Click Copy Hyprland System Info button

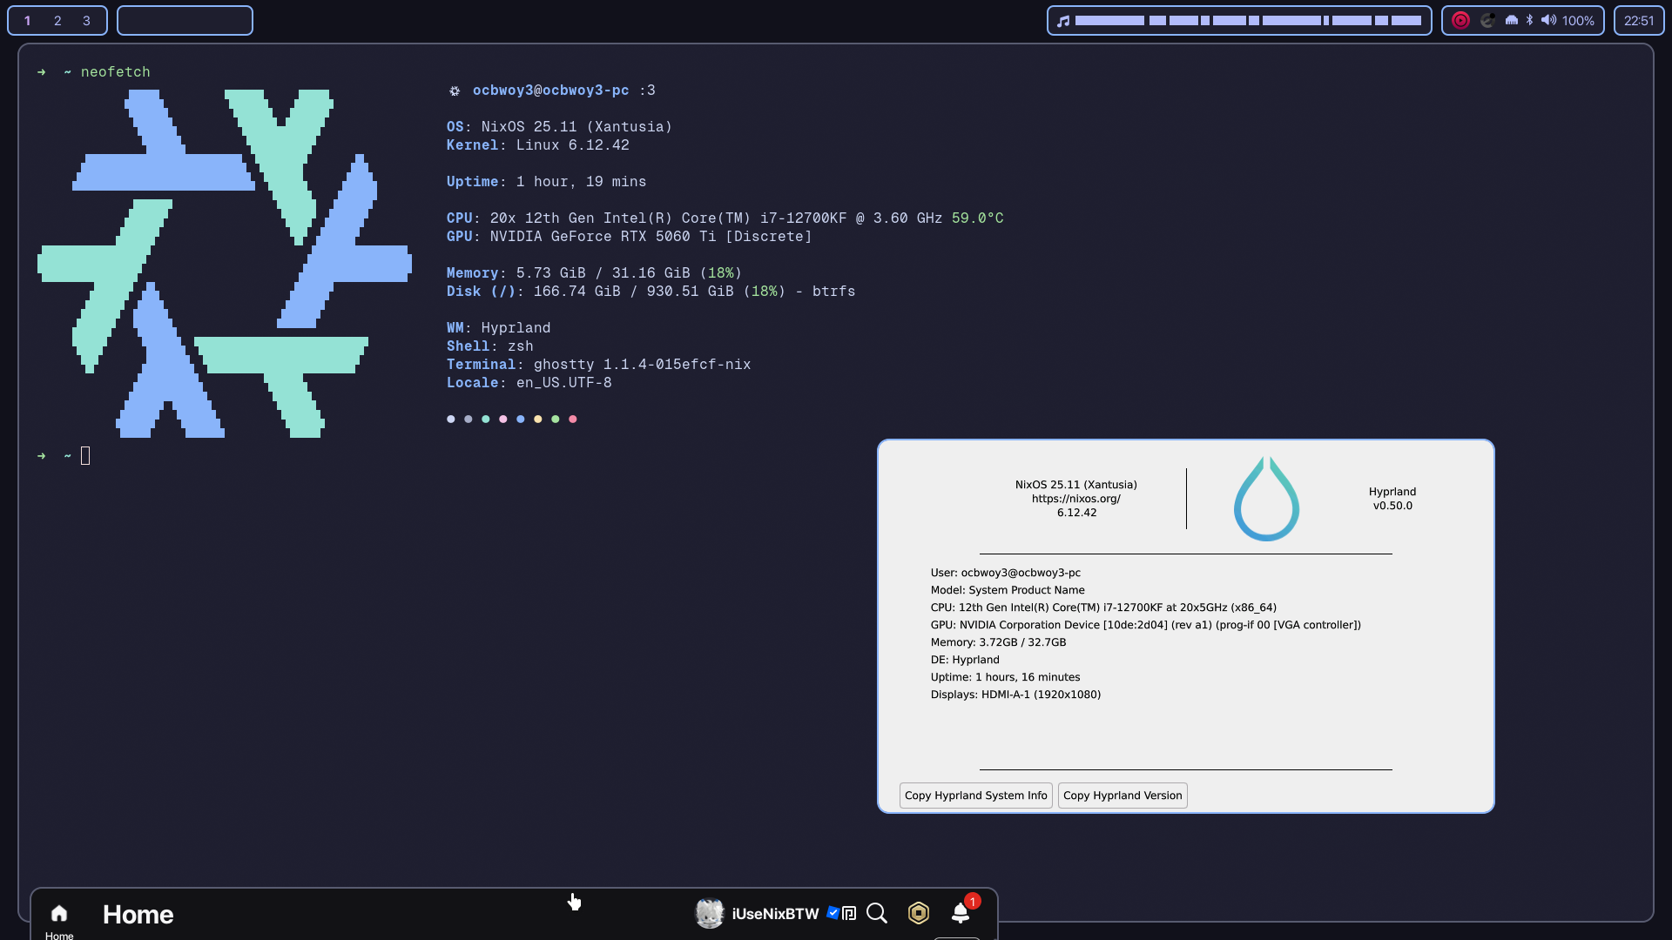coord(975,796)
